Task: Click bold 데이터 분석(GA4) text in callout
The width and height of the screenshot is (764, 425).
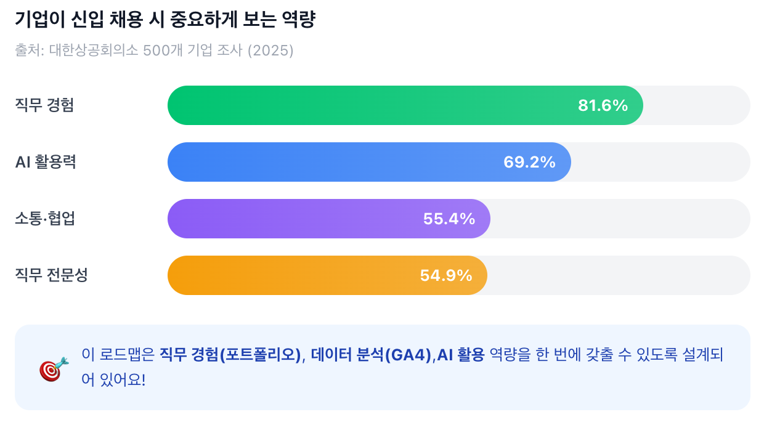Action: pyautogui.click(x=371, y=355)
